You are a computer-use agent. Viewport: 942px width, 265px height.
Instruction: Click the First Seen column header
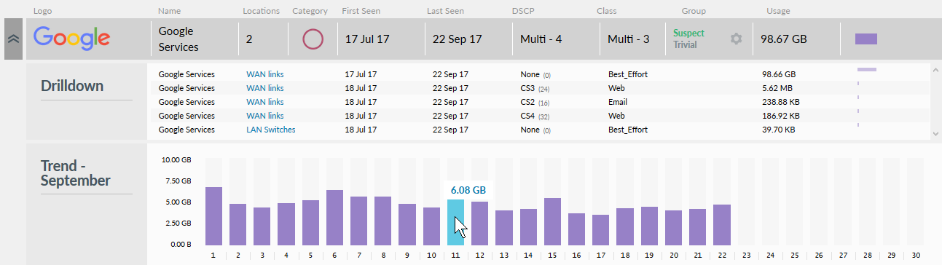point(361,11)
